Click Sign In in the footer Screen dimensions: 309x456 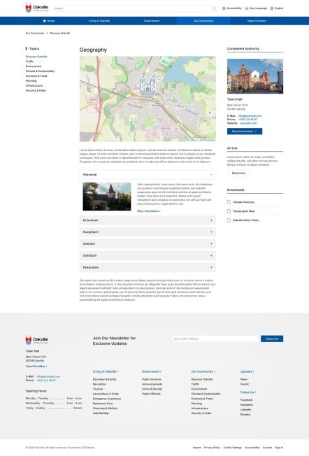click(x=279, y=448)
